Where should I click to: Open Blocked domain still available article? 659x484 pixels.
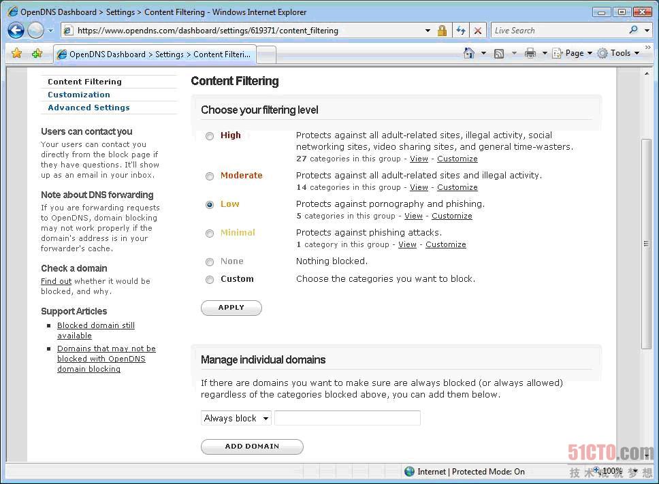96,330
